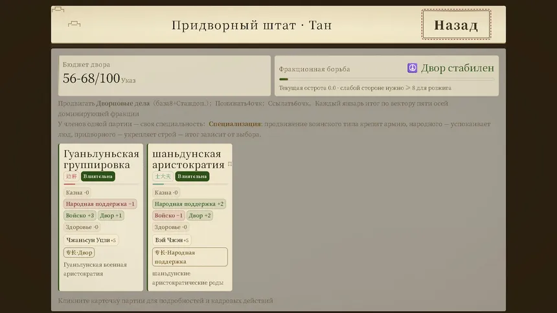Click the Двор стабилен status text

[457, 68]
